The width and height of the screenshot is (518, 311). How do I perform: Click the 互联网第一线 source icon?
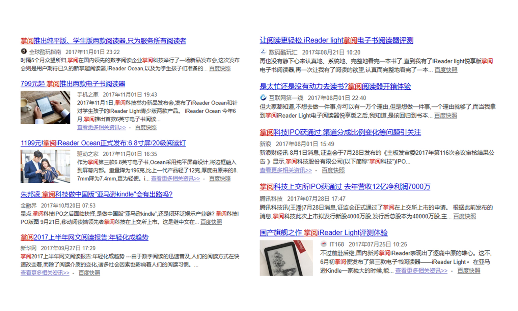263,98
